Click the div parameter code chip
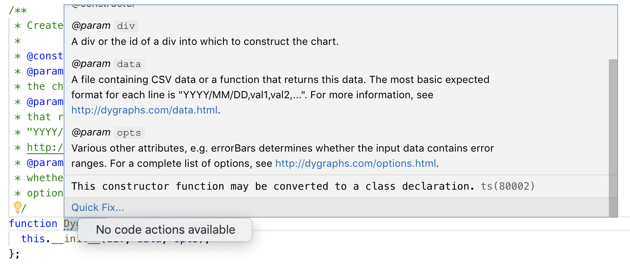 126,26
